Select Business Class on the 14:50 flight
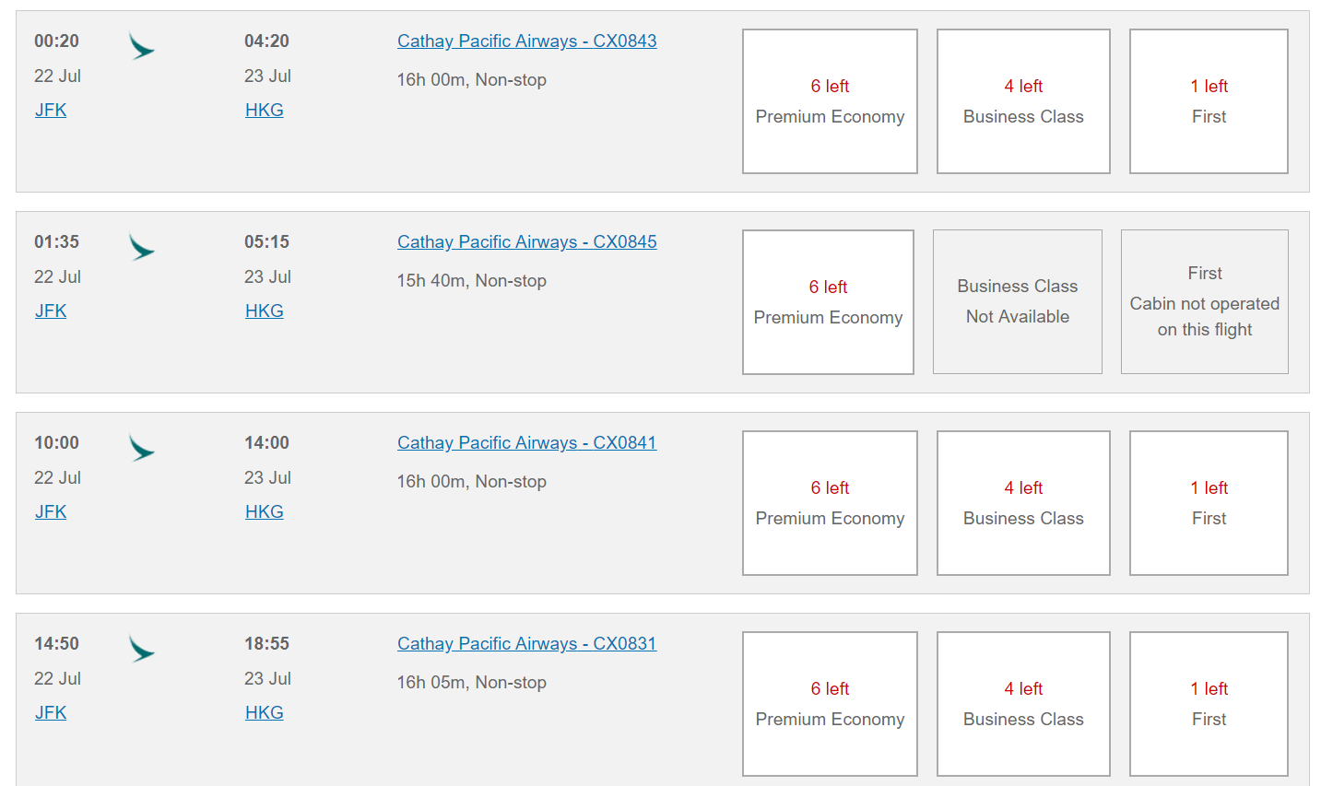Image resolution: width=1321 pixels, height=786 pixels. [x=1023, y=704]
